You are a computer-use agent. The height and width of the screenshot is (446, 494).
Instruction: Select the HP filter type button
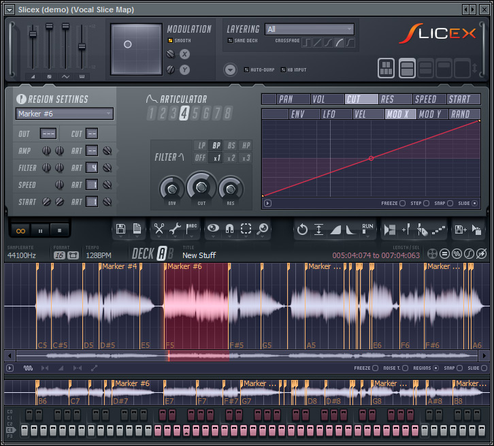[246, 145]
